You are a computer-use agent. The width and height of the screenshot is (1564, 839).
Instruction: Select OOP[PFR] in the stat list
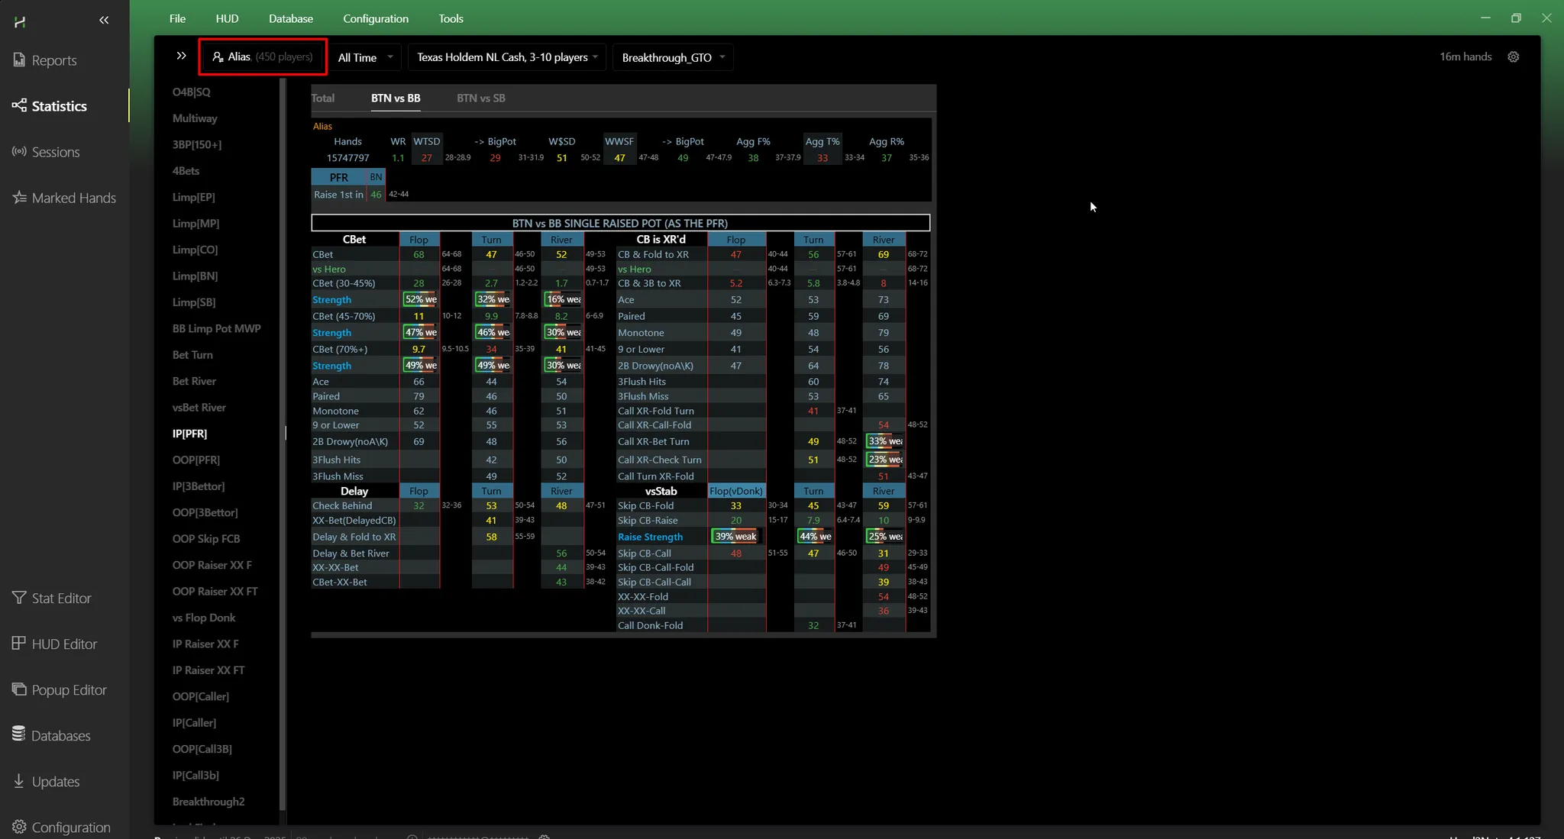(x=196, y=460)
